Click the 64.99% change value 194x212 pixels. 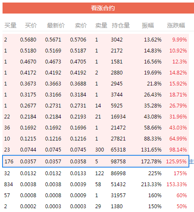pyautogui.click(x=178, y=139)
